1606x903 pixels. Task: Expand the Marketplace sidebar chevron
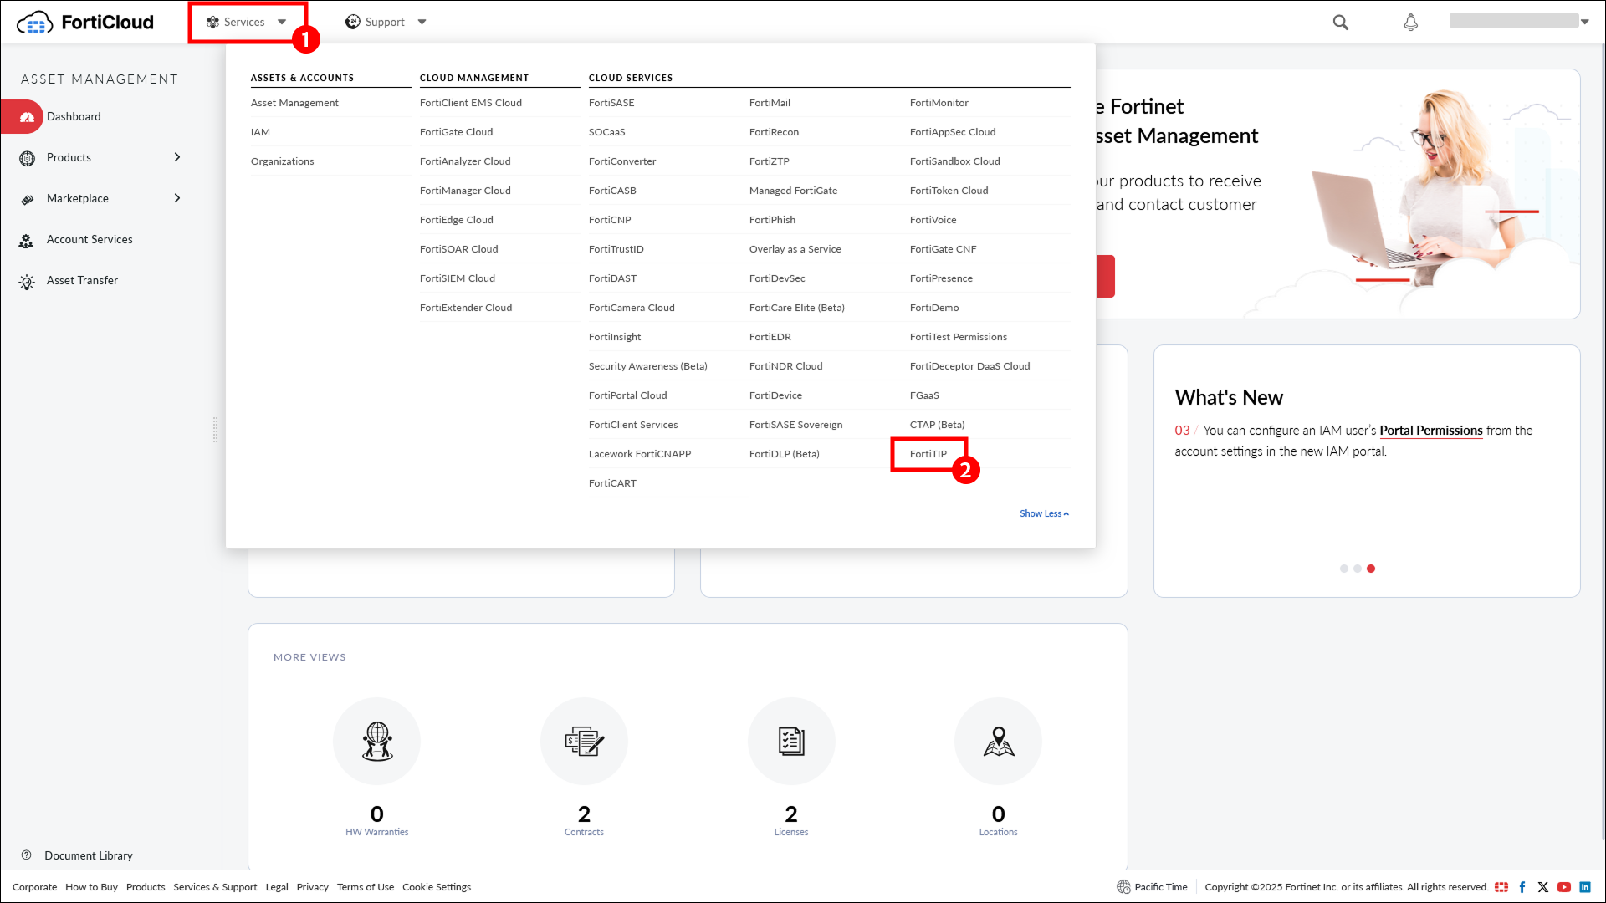(x=177, y=198)
